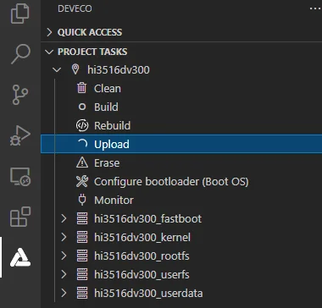Click the spinner icon beside Upload

[82, 144]
